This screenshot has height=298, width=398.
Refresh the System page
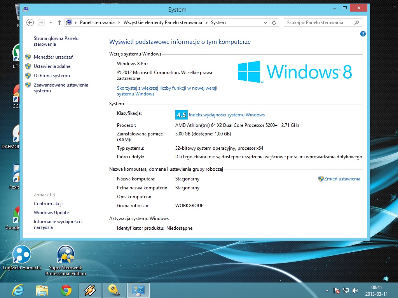(x=274, y=23)
